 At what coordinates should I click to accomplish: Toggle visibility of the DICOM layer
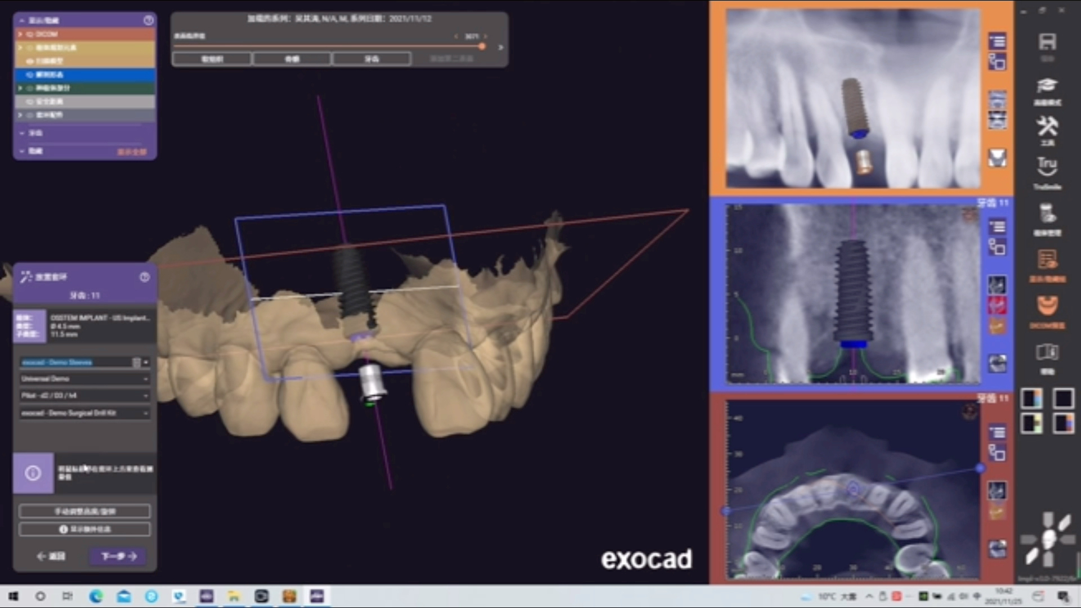(x=30, y=34)
